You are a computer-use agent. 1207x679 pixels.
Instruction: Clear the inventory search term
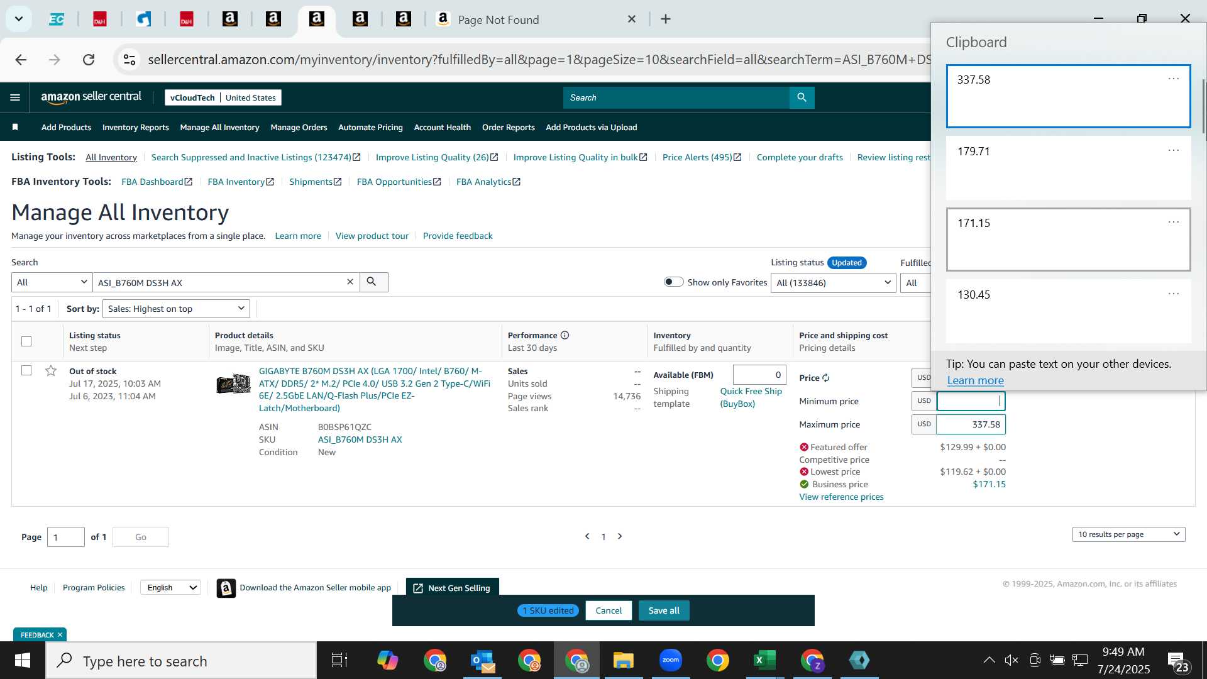350,282
